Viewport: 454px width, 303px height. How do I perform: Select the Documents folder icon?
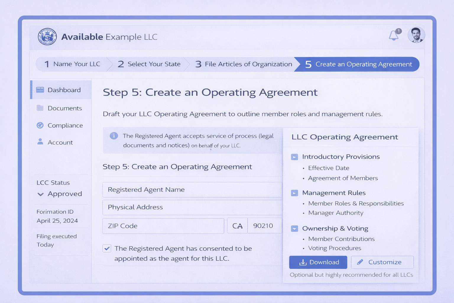point(41,108)
